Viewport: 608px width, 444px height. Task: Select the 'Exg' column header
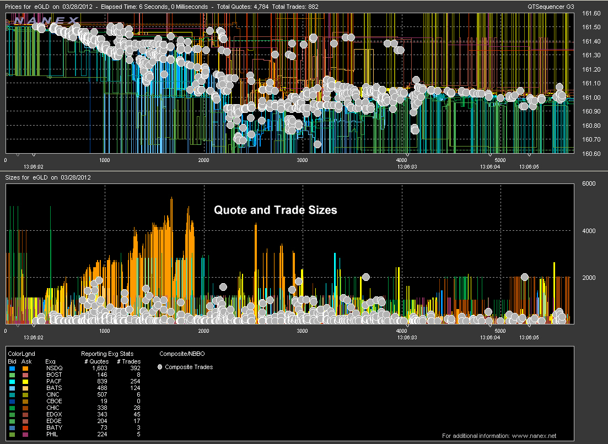coord(50,361)
